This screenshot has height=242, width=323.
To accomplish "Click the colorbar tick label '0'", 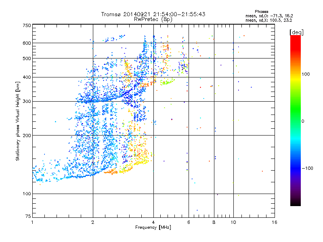I will [303, 121].
